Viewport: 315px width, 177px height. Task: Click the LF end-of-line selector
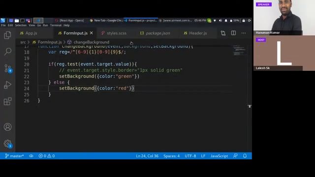(203, 156)
